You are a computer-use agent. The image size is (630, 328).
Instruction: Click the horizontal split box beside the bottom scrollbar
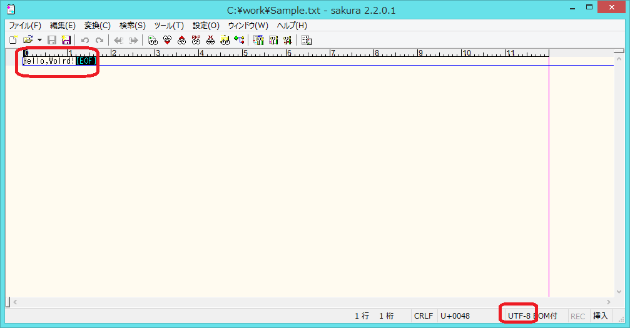click(8, 302)
